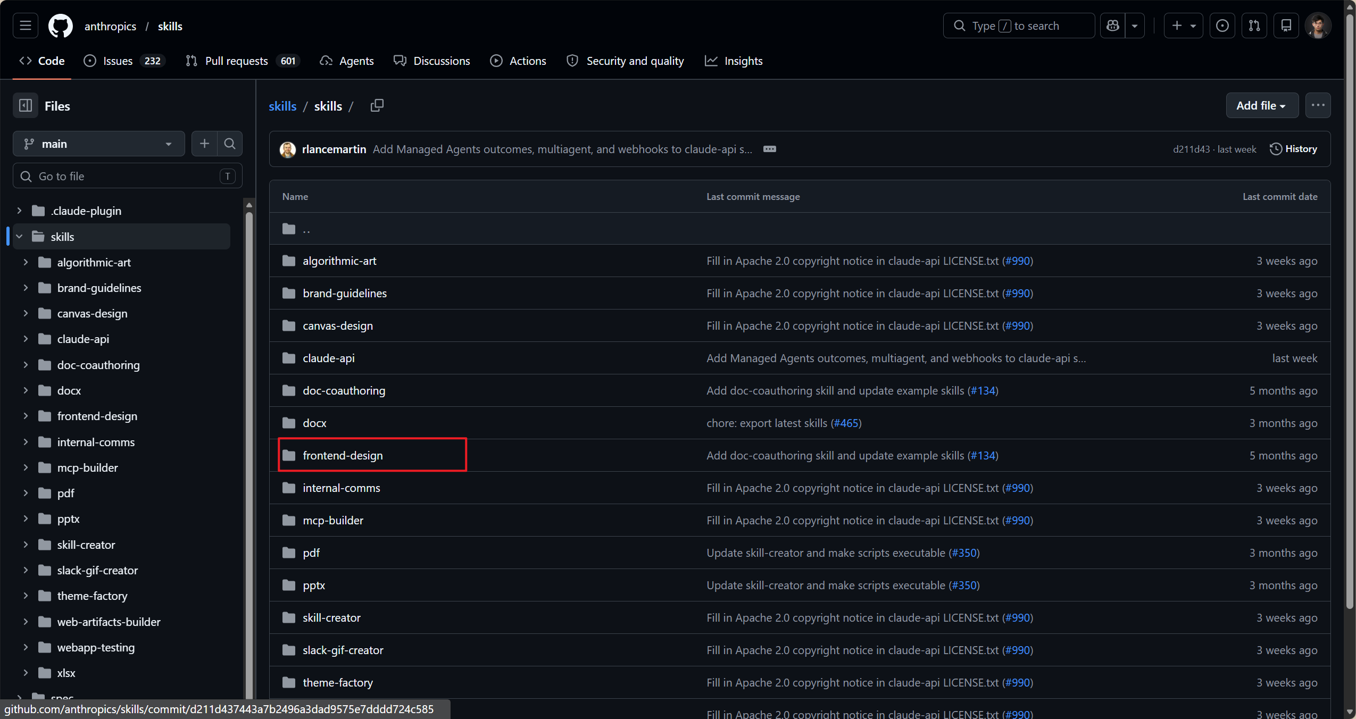This screenshot has height=719, width=1356.
Task: Go to parent directory folder icon
Action: tap(289, 229)
